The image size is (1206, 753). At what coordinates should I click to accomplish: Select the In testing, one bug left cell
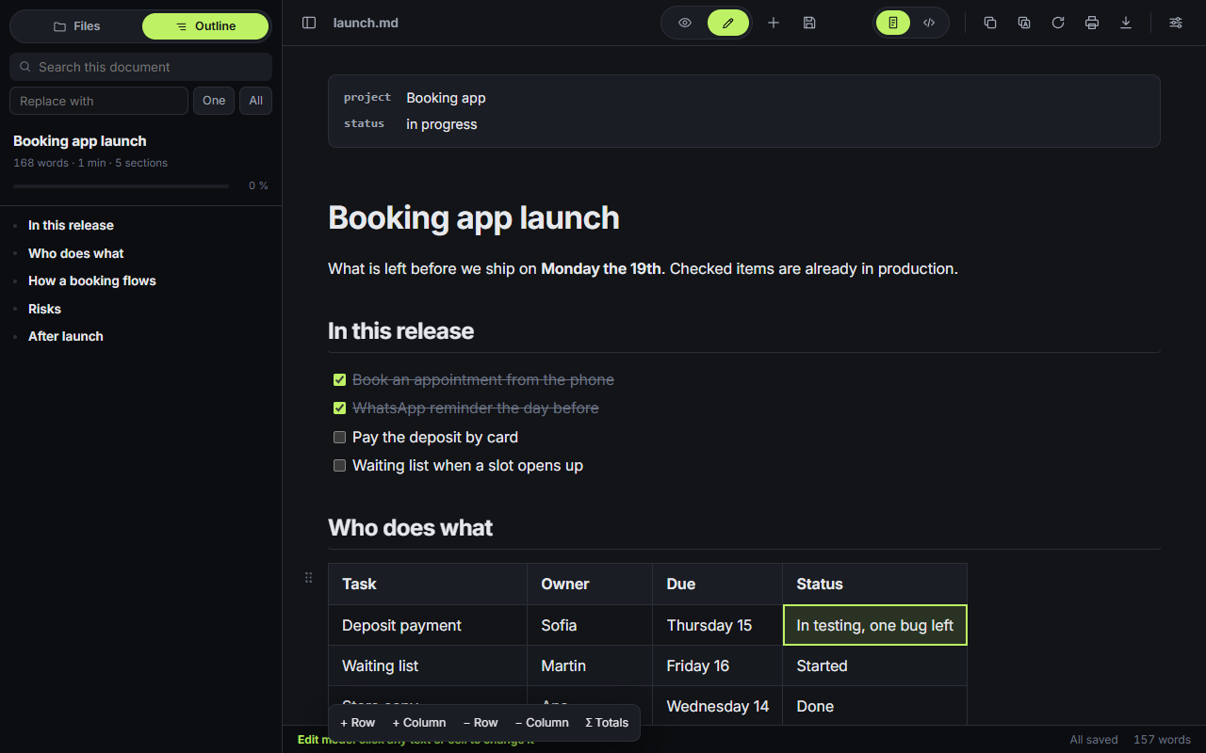coord(875,625)
